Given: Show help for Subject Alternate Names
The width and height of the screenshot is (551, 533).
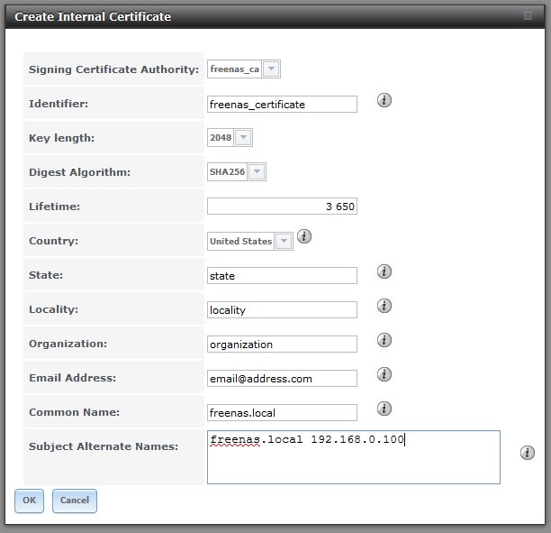Looking at the screenshot, I should 528,453.
